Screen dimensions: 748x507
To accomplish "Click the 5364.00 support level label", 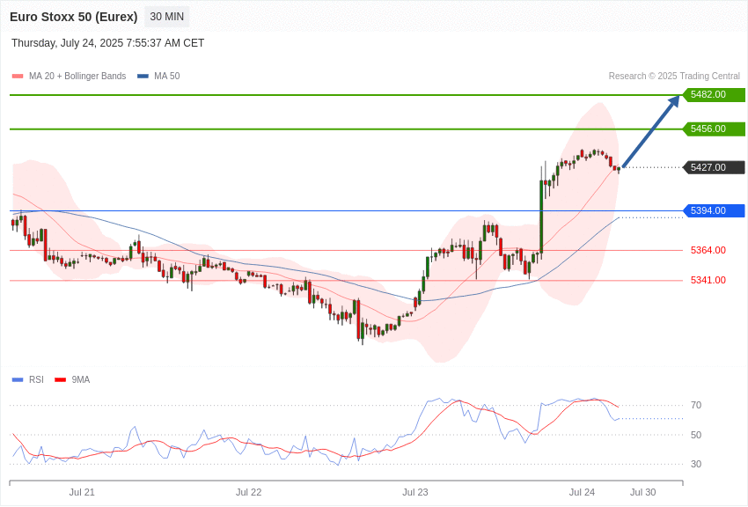I will [708, 250].
